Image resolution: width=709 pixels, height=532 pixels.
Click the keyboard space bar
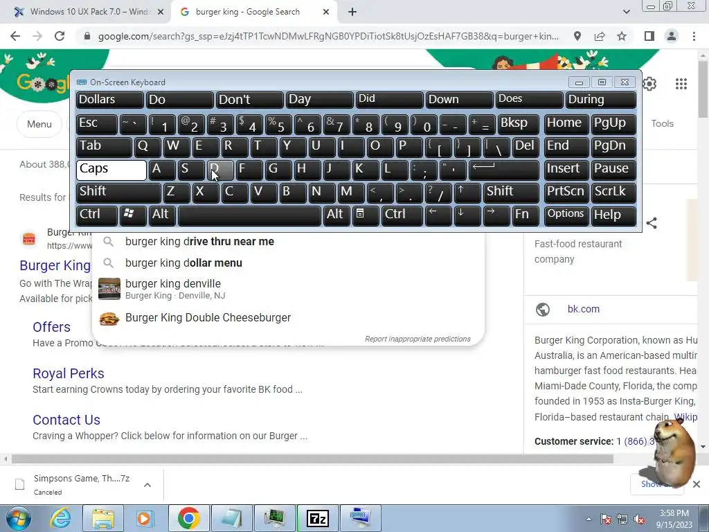(249, 215)
